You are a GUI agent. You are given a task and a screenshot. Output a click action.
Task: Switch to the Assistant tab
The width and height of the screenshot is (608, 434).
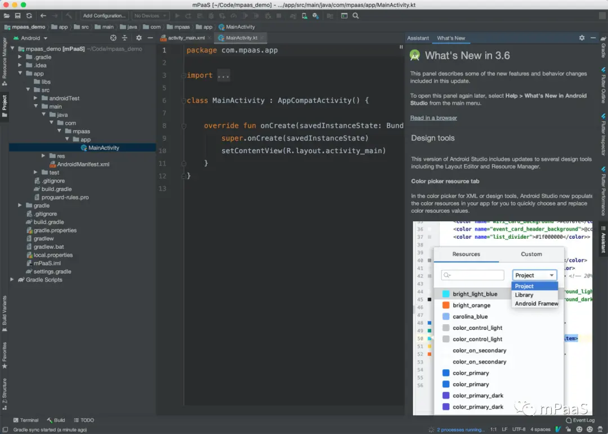point(418,38)
